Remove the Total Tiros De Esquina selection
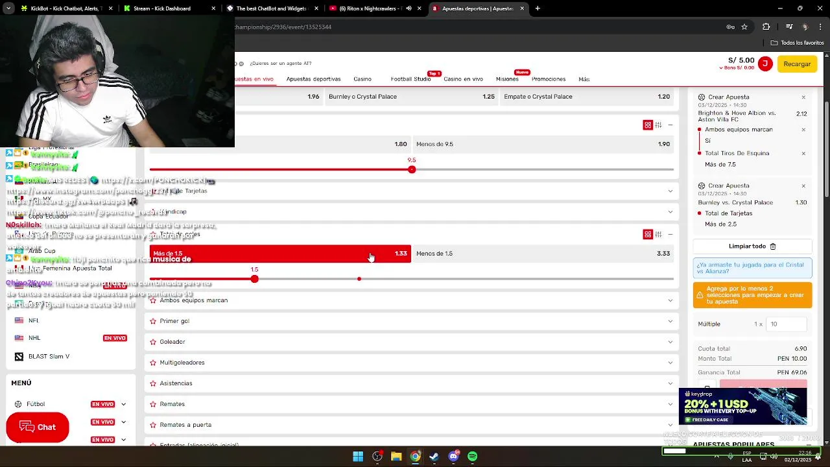This screenshot has height=467, width=830. coord(803,154)
